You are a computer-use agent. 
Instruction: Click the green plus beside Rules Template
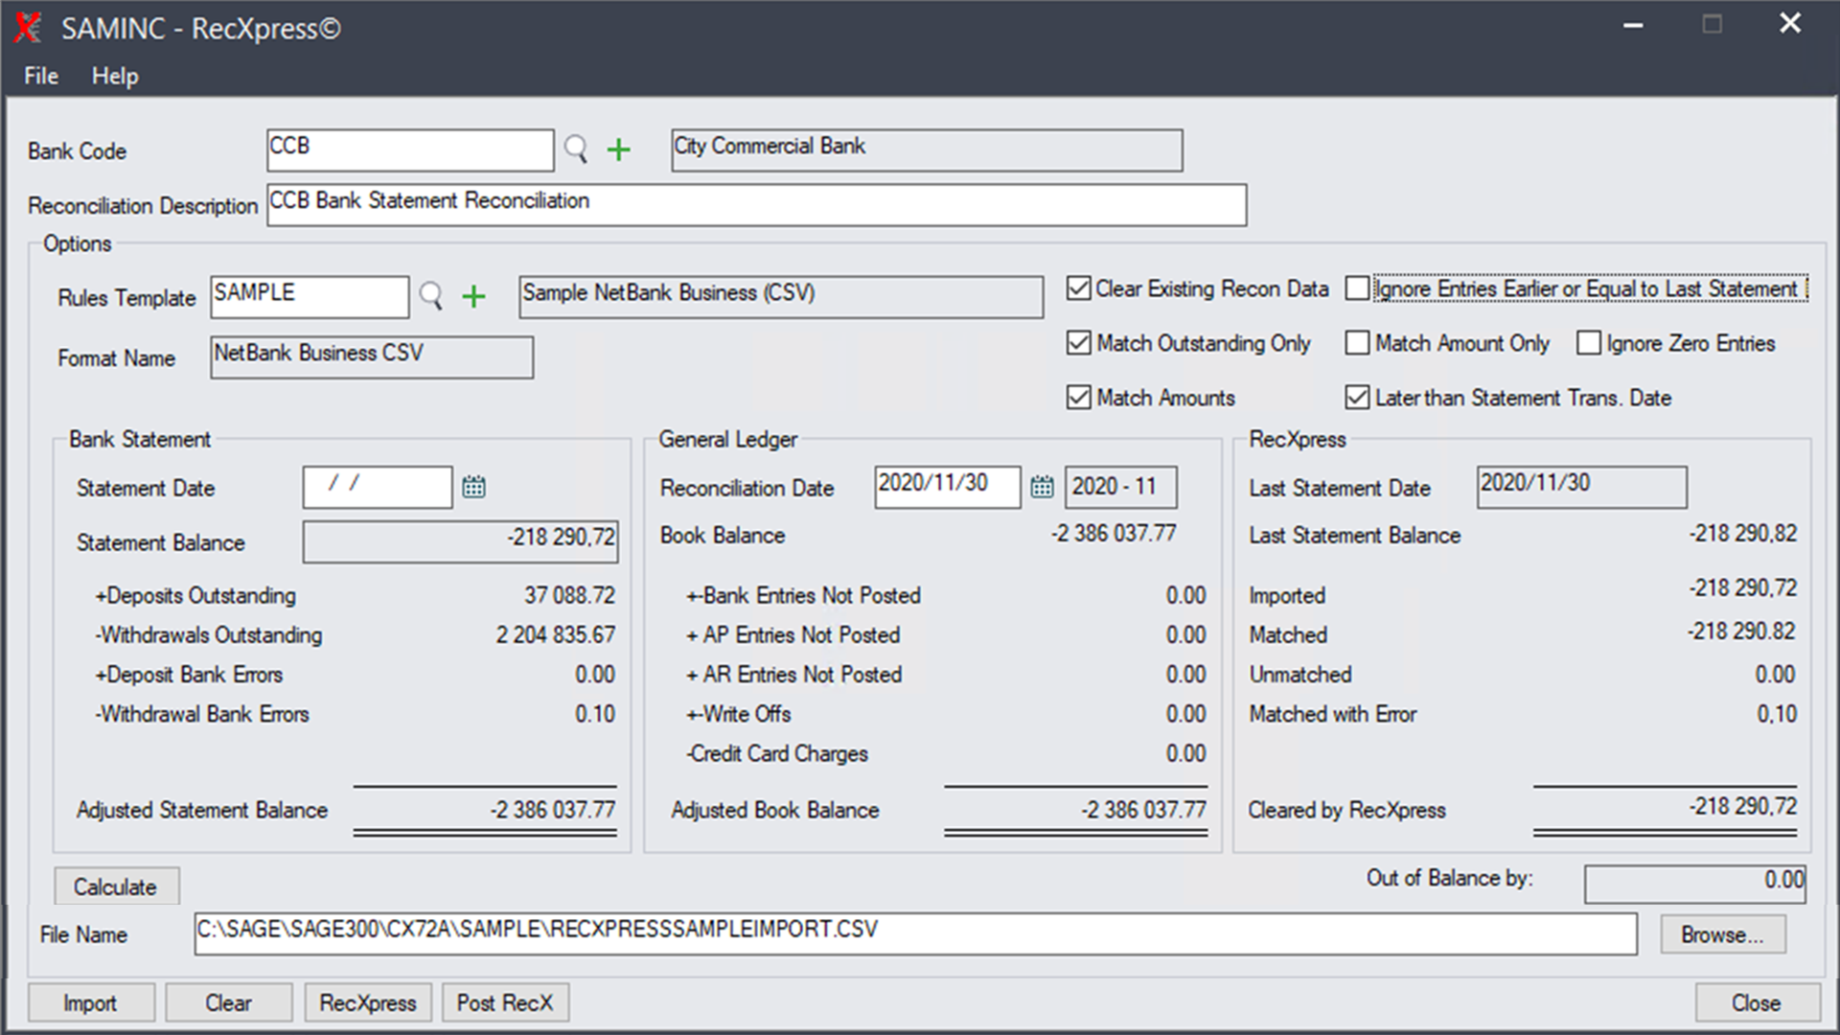(473, 296)
